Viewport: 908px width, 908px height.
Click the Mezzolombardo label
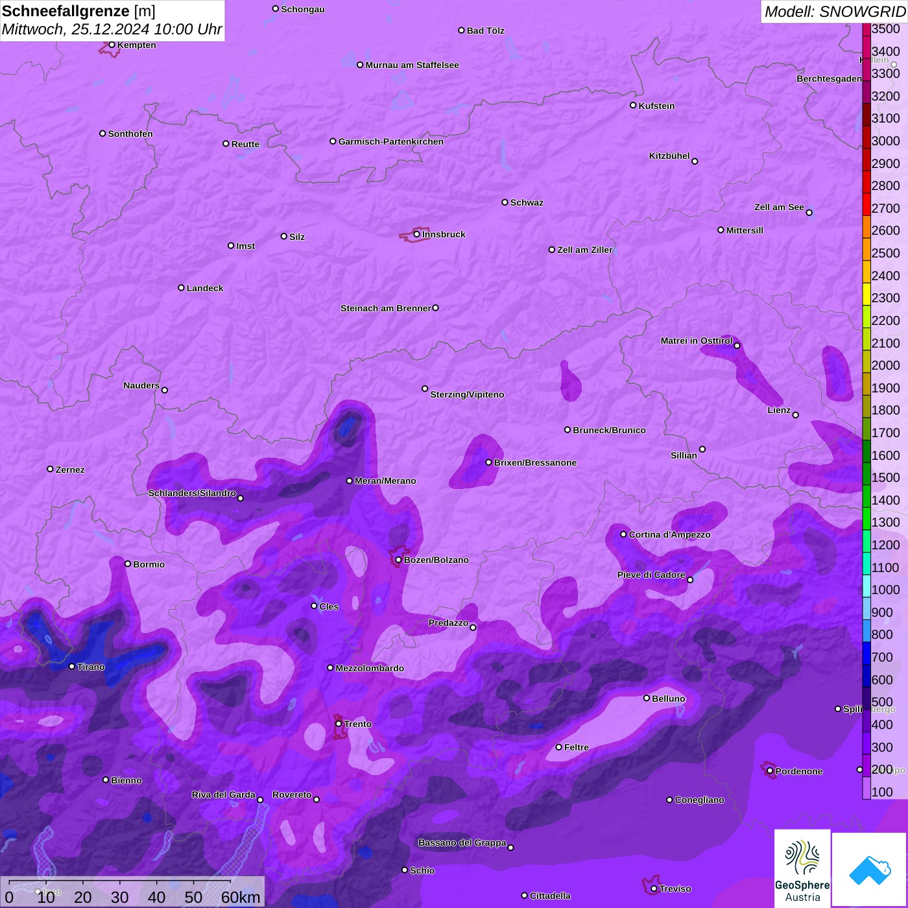click(x=370, y=668)
